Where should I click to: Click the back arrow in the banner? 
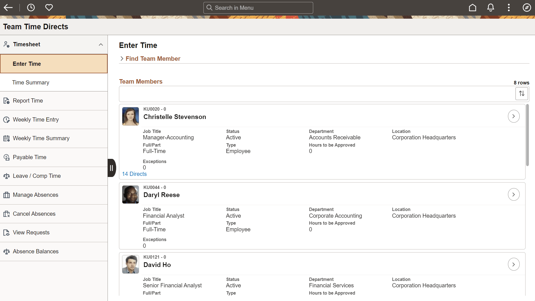[x=8, y=8]
